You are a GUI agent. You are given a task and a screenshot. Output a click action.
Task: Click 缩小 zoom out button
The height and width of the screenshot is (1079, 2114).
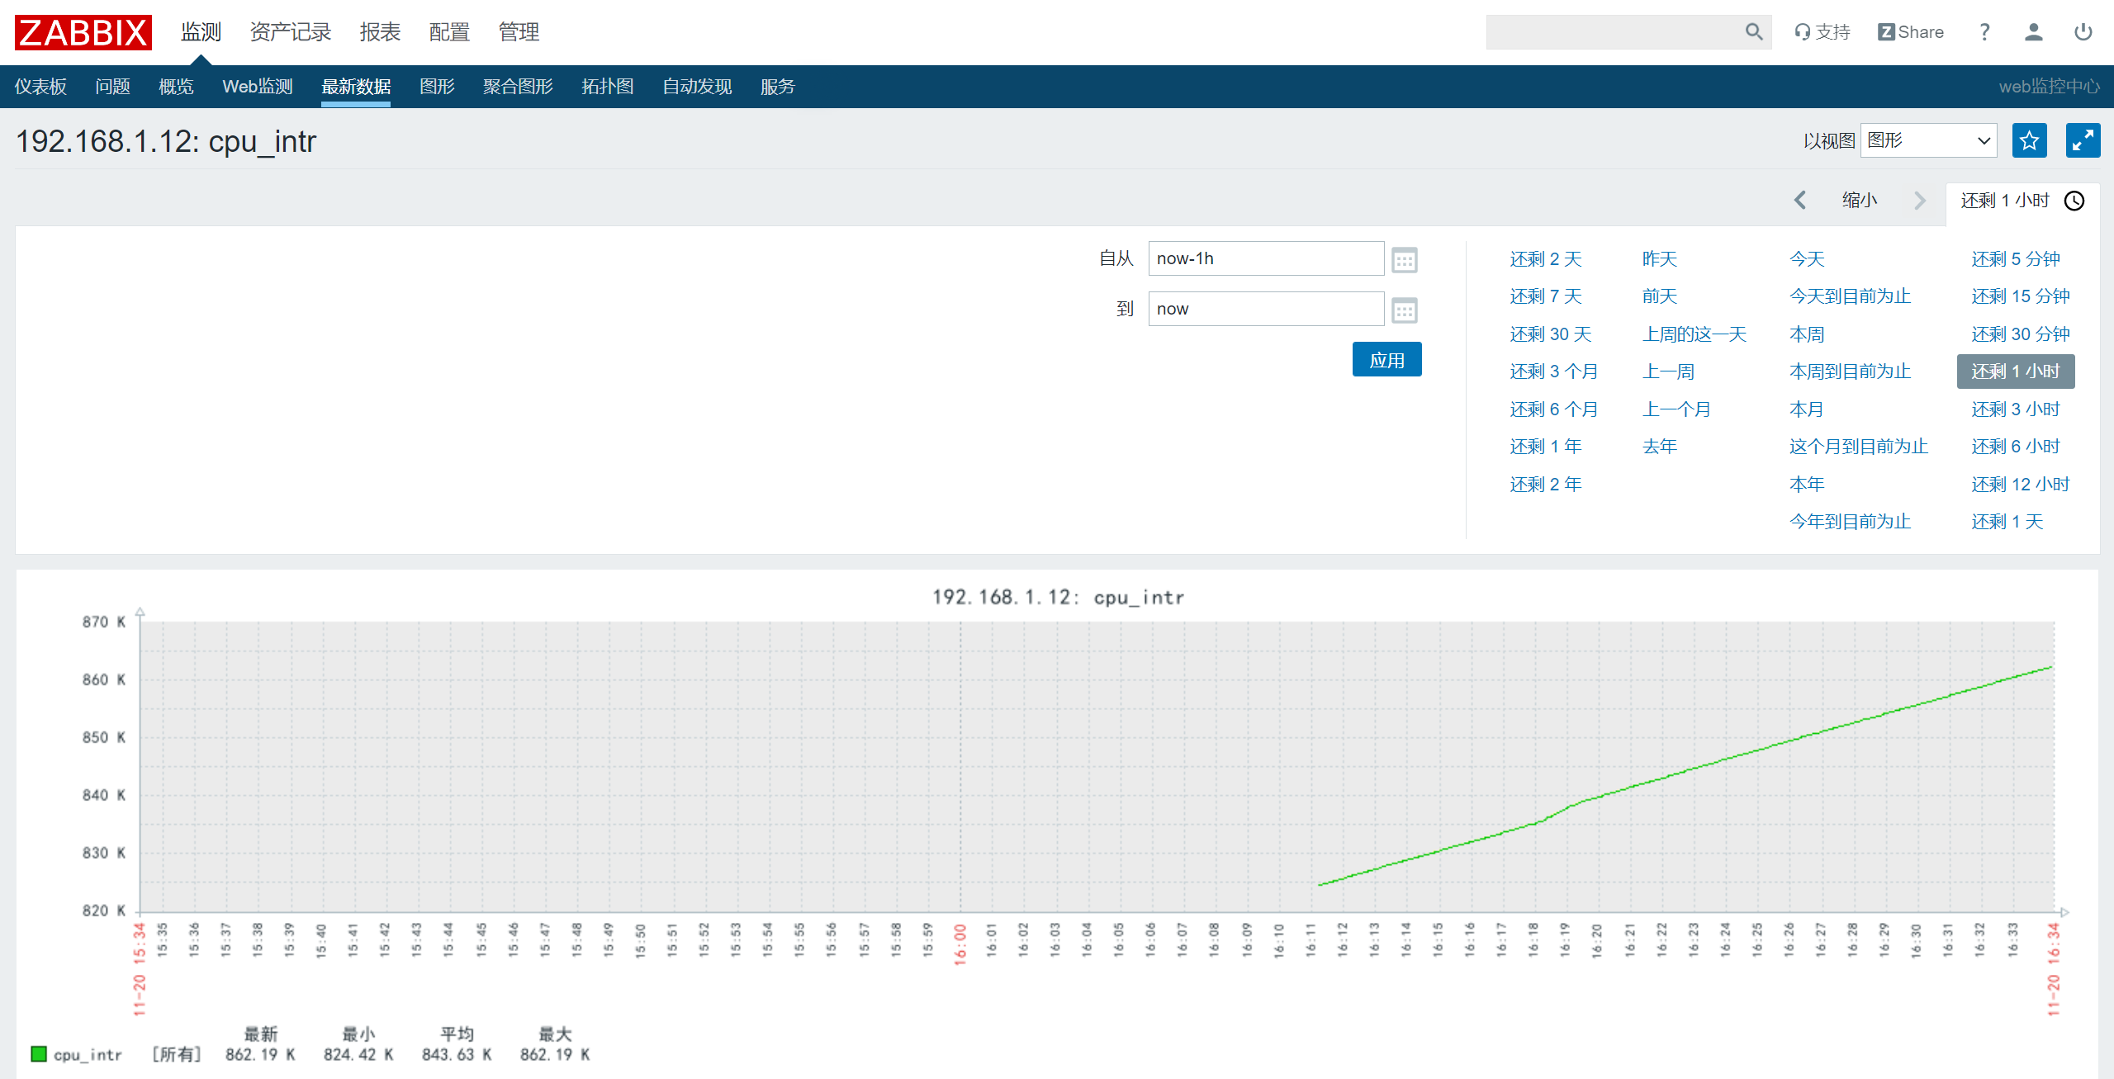(x=1860, y=200)
